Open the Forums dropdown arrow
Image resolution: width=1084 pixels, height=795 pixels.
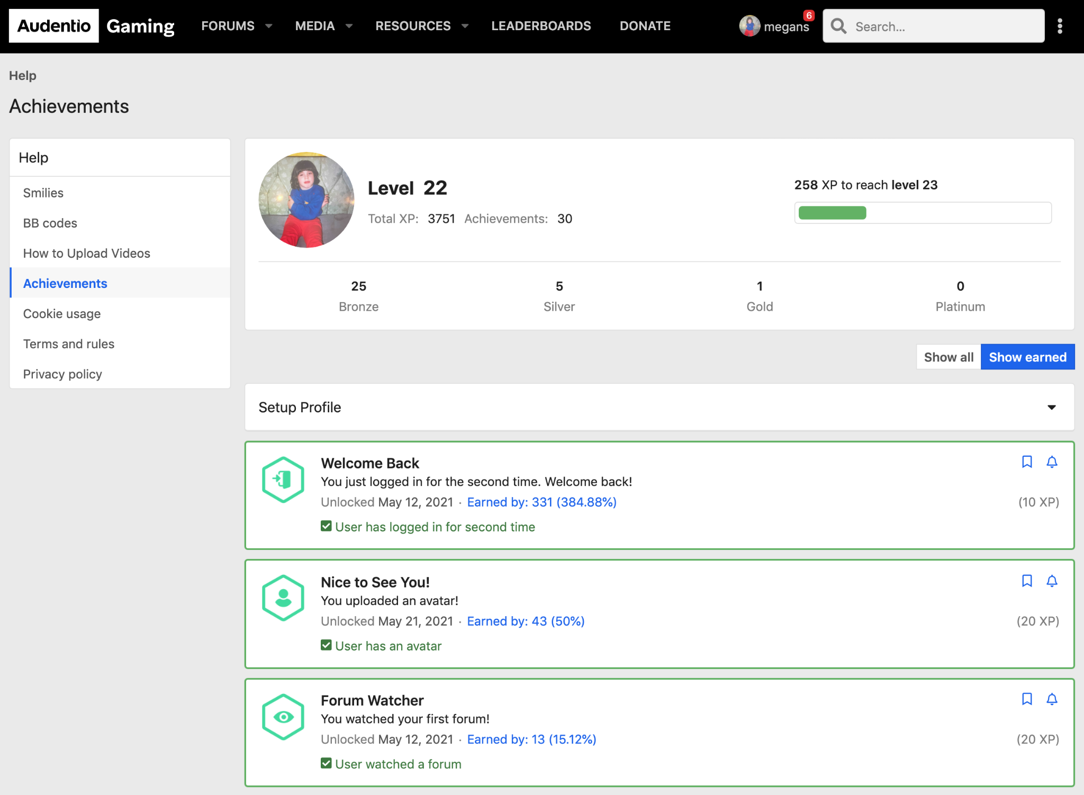point(269,26)
